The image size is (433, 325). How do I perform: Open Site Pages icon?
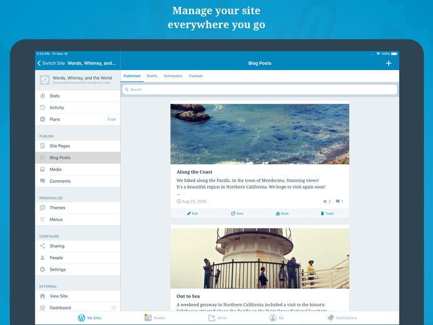[x=42, y=146]
